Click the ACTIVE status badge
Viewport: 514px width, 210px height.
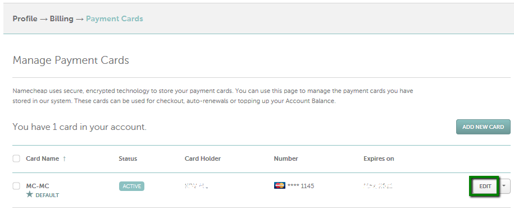[x=131, y=186]
